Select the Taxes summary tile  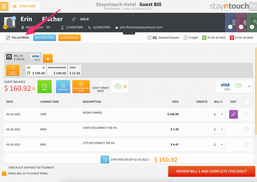75,70
